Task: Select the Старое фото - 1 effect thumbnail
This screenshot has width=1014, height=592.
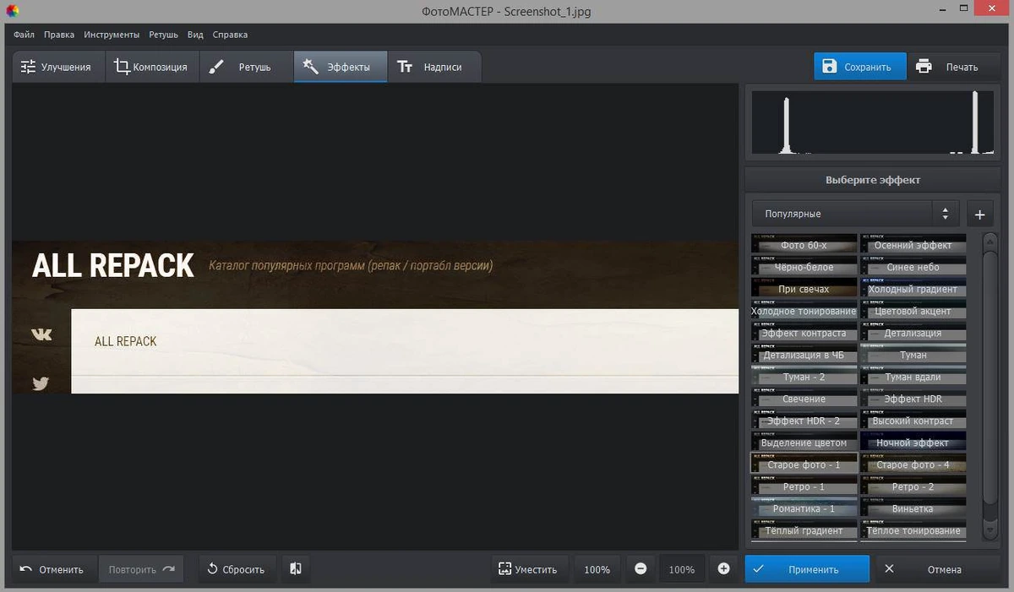Action: (804, 463)
